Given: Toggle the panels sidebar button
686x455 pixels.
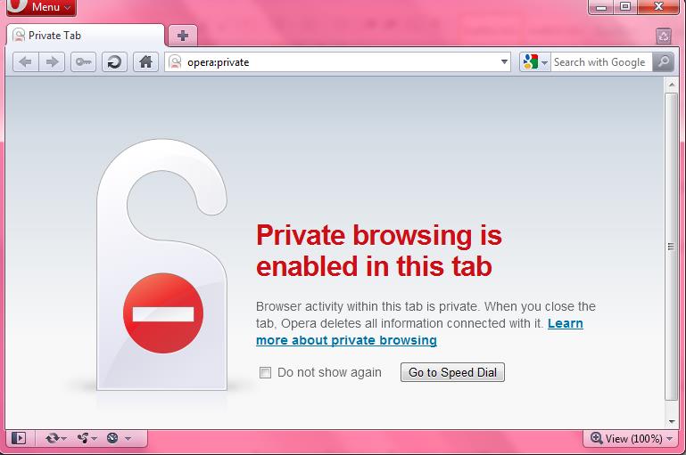Looking at the screenshot, I should tap(19, 438).
